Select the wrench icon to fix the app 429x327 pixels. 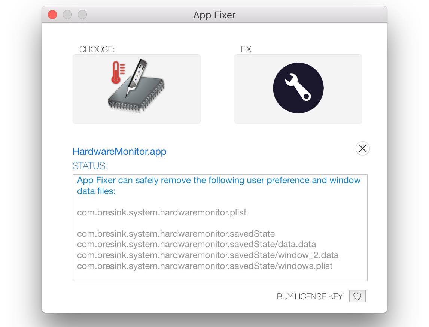pyautogui.click(x=298, y=88)
